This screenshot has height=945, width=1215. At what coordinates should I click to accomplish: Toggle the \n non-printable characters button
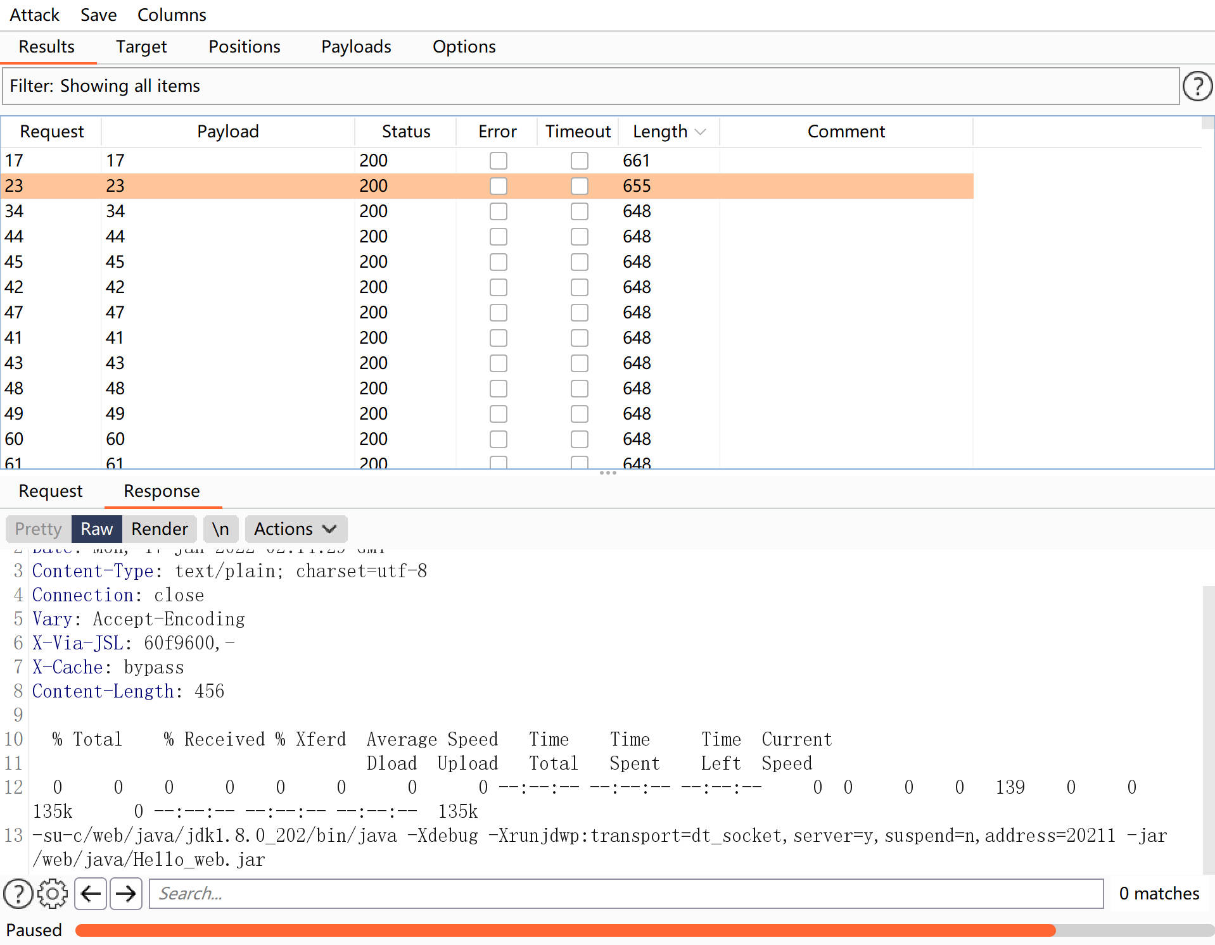(x=220, y=529)
